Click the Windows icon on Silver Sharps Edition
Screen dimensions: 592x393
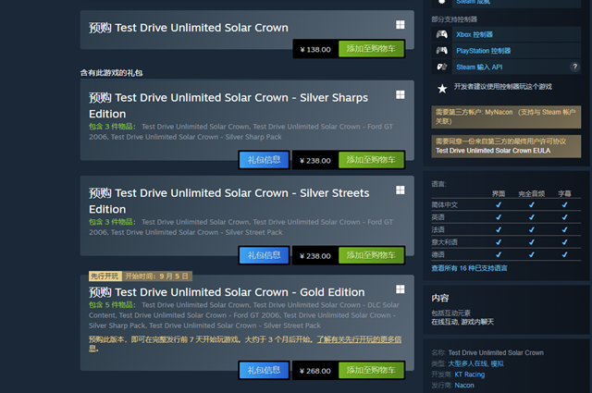click(401, 94)
